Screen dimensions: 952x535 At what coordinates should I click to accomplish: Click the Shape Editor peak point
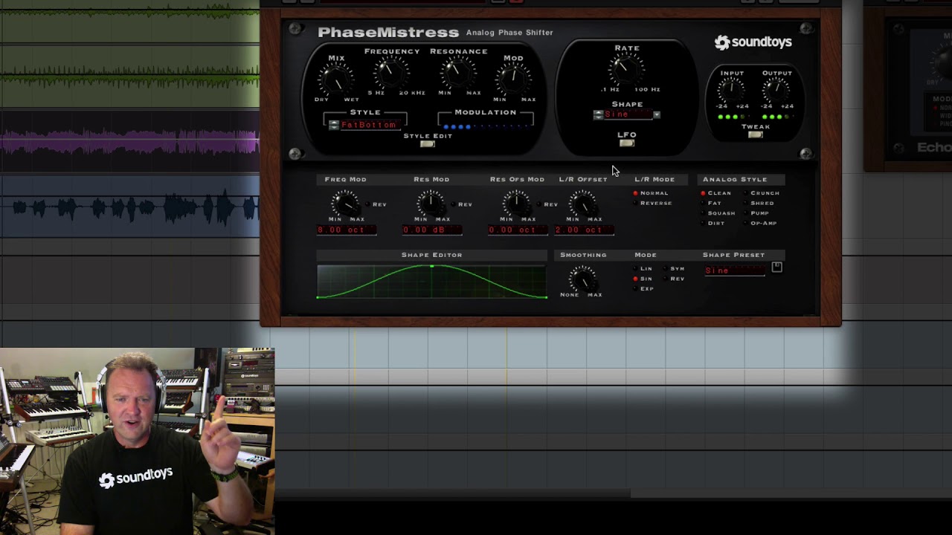click(x=431, y=266)
